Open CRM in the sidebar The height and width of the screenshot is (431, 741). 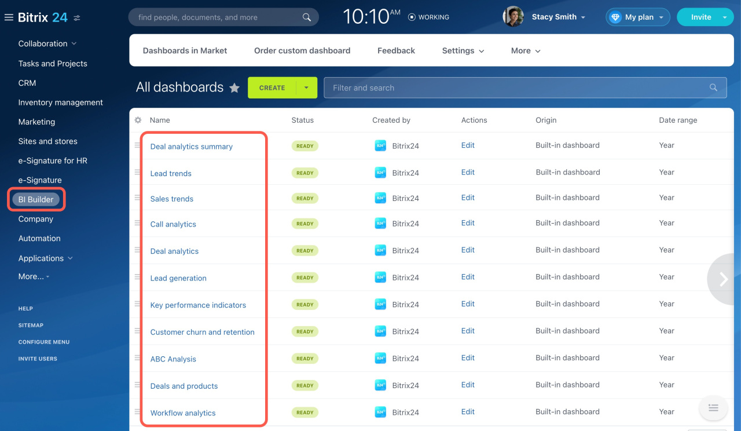point(27,83)
